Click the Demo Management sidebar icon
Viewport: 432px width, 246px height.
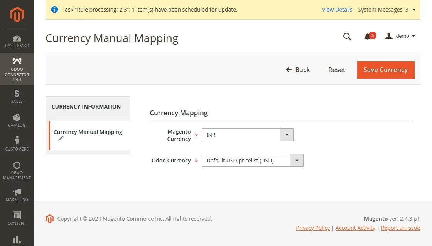[x=17, y=165]
